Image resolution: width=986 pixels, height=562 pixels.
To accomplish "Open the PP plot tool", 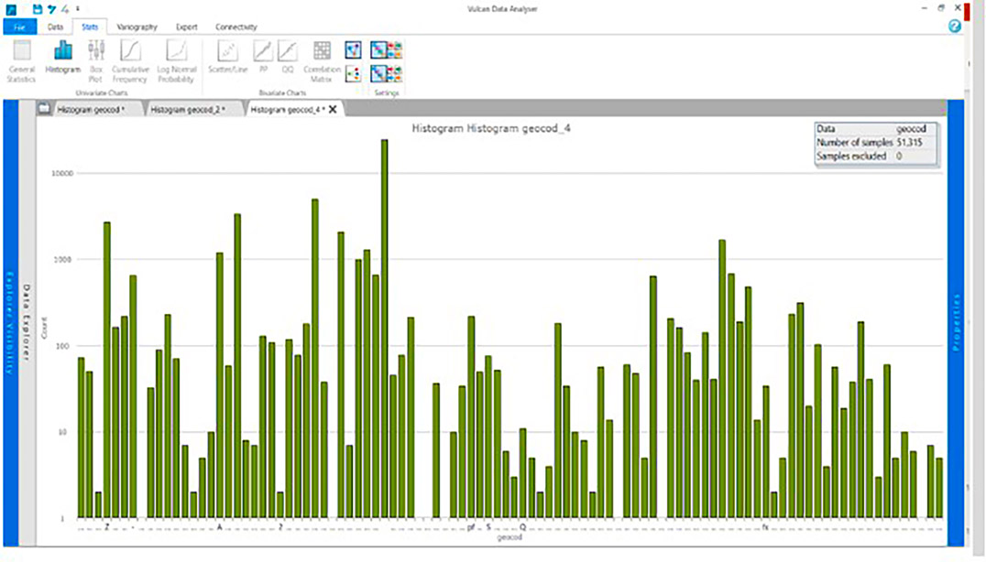I will click(263, 57).
